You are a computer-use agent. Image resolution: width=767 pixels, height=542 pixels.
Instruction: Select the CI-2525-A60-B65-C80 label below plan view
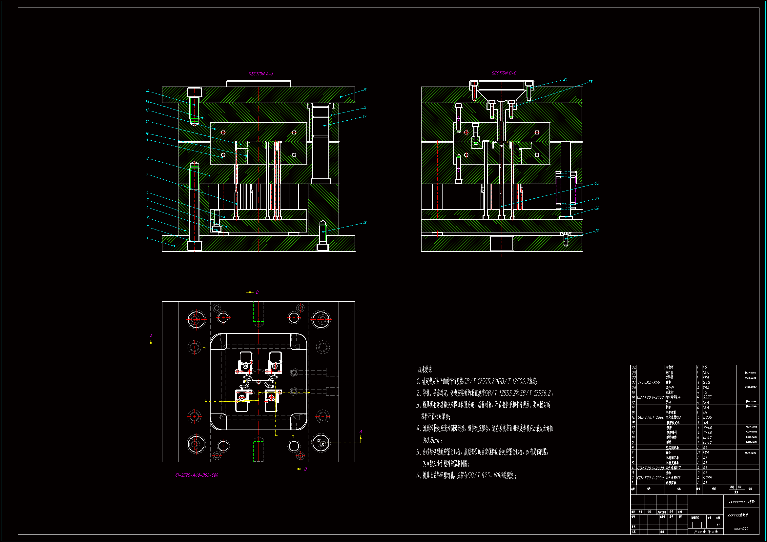coord(197,475)
